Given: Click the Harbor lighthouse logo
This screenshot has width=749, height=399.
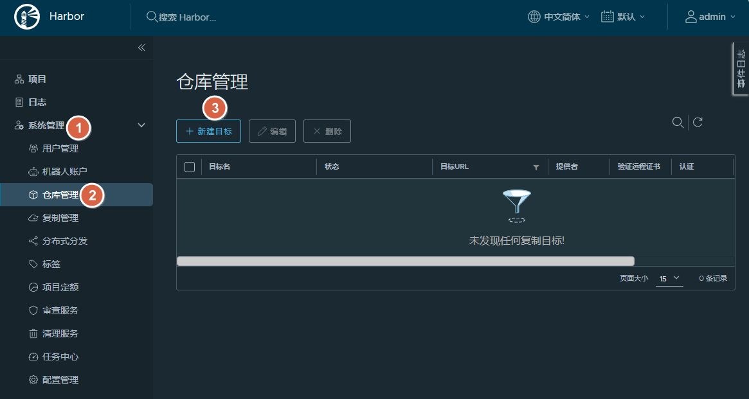Looking at the screenshot, I should click(27, 17).
